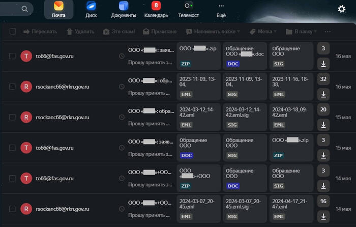Download all 20 attachments of 15 мая email

coord(323,125)
